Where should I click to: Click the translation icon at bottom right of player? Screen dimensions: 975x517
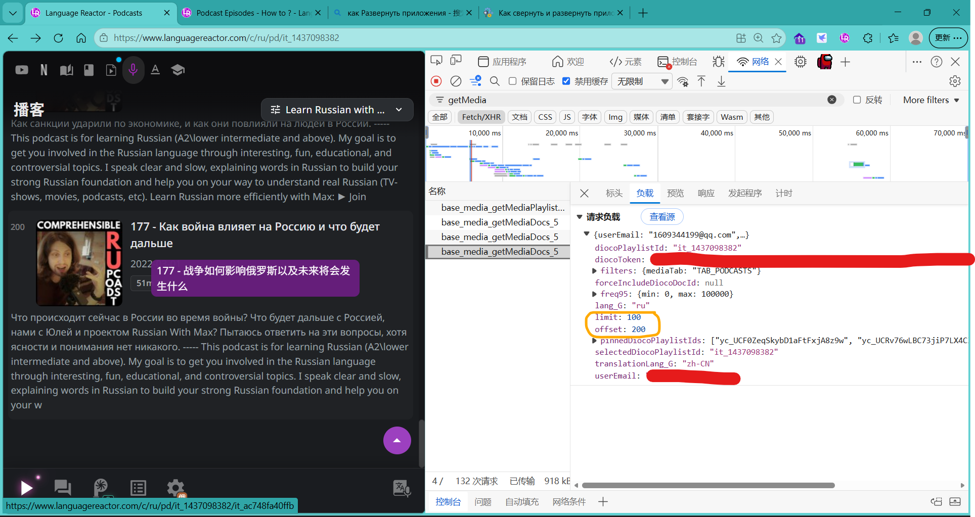[x=402, y=488]
